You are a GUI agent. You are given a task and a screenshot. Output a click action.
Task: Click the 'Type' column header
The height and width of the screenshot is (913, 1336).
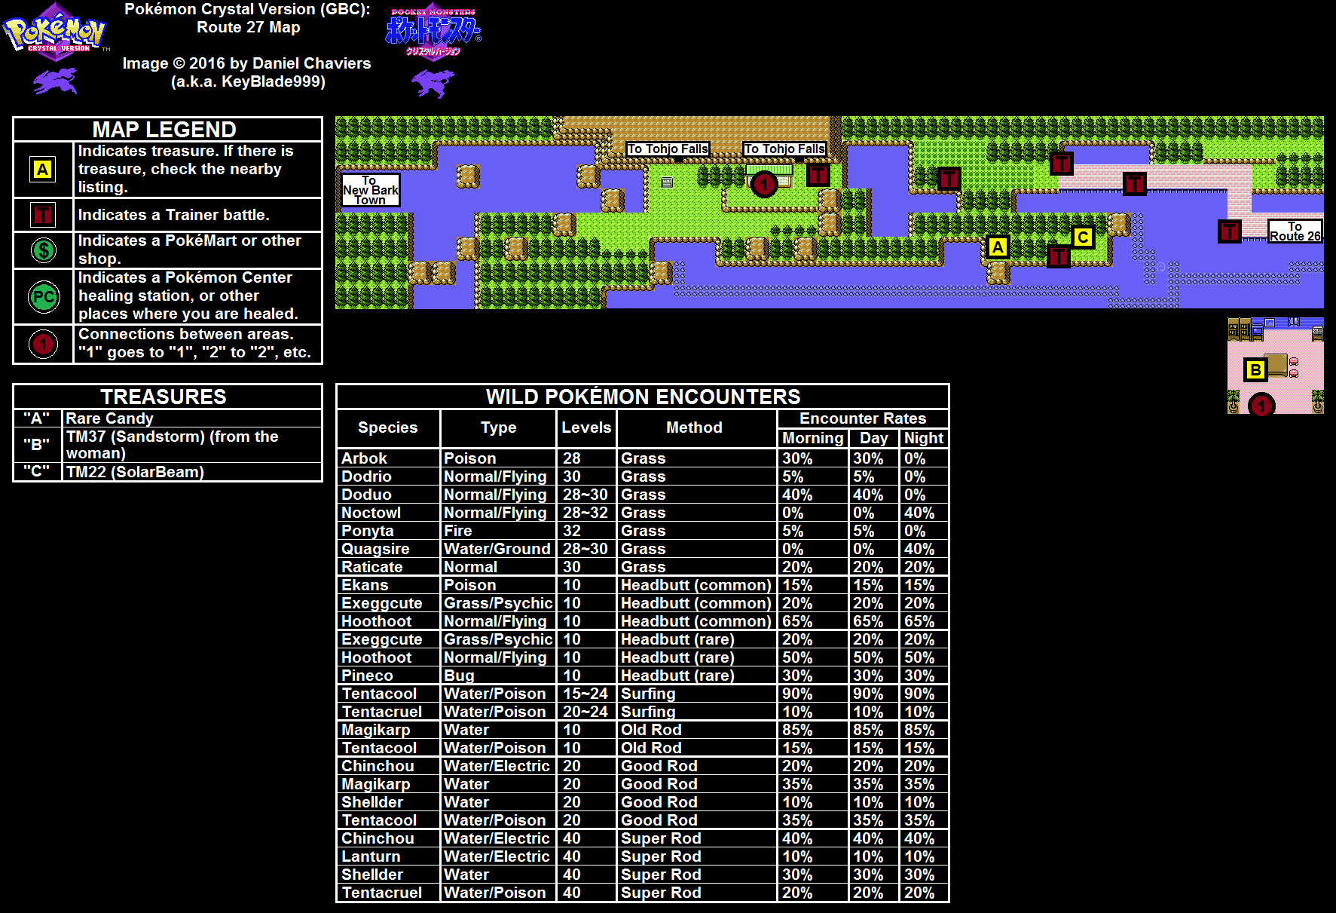pyautogui.click(x=498, y=427)
